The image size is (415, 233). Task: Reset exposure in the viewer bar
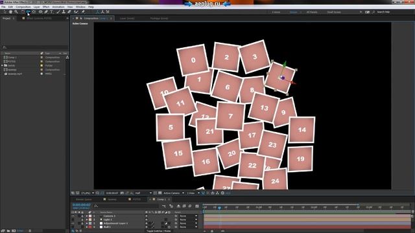[x=222, y=193]
